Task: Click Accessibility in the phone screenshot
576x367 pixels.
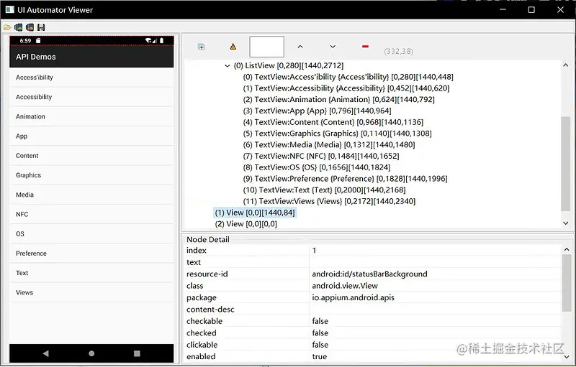Action: click(x=91, y=97)
